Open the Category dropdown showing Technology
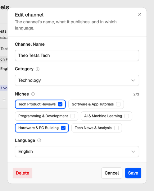 point(77,80)
